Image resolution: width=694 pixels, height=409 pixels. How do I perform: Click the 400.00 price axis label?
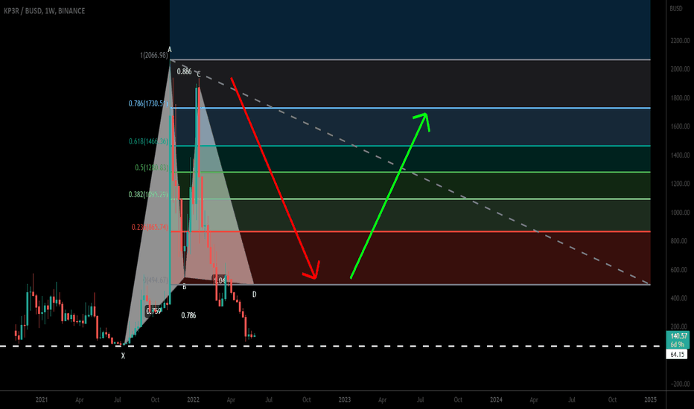point(681,298)
